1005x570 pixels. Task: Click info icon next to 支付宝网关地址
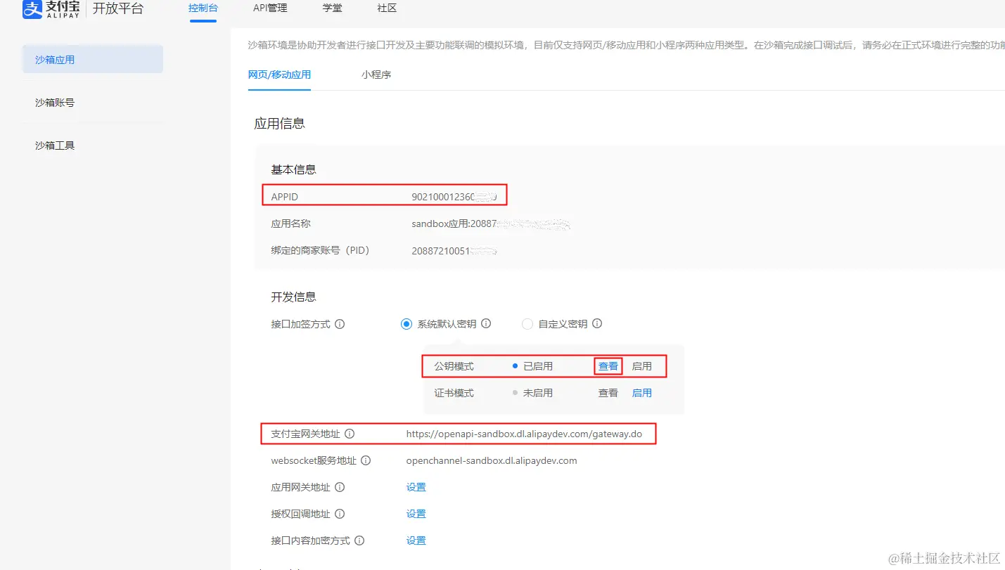(350, 434)
